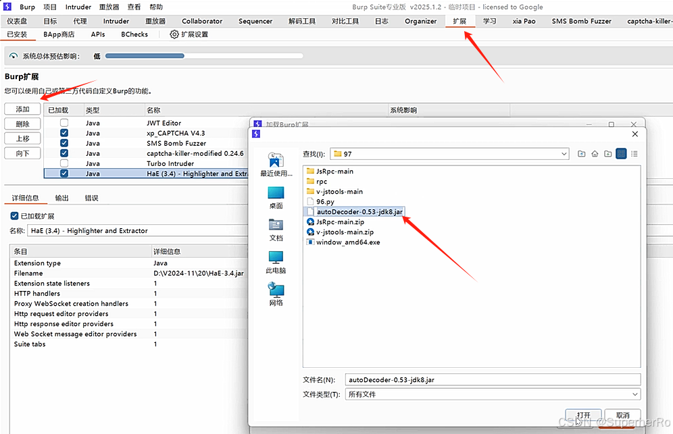673x434 pixels.
Task: Open the Intruder menu in menu bar
Action: 78,7
